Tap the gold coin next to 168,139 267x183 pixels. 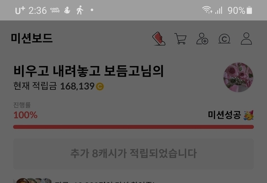point(100,87)
